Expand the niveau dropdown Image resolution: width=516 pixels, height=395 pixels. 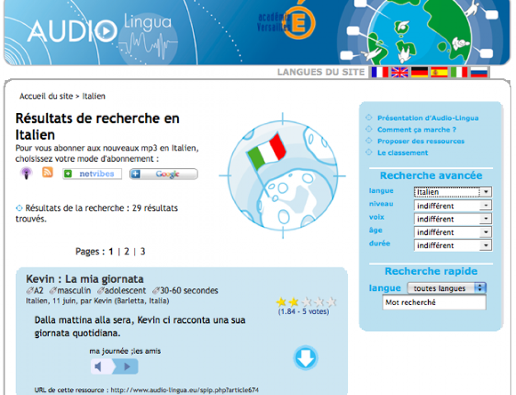tap(453, 205)
